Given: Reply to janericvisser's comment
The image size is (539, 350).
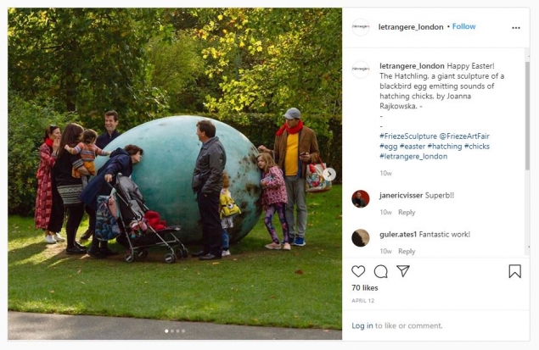Looking at the screenshot, I should [407, 213].
